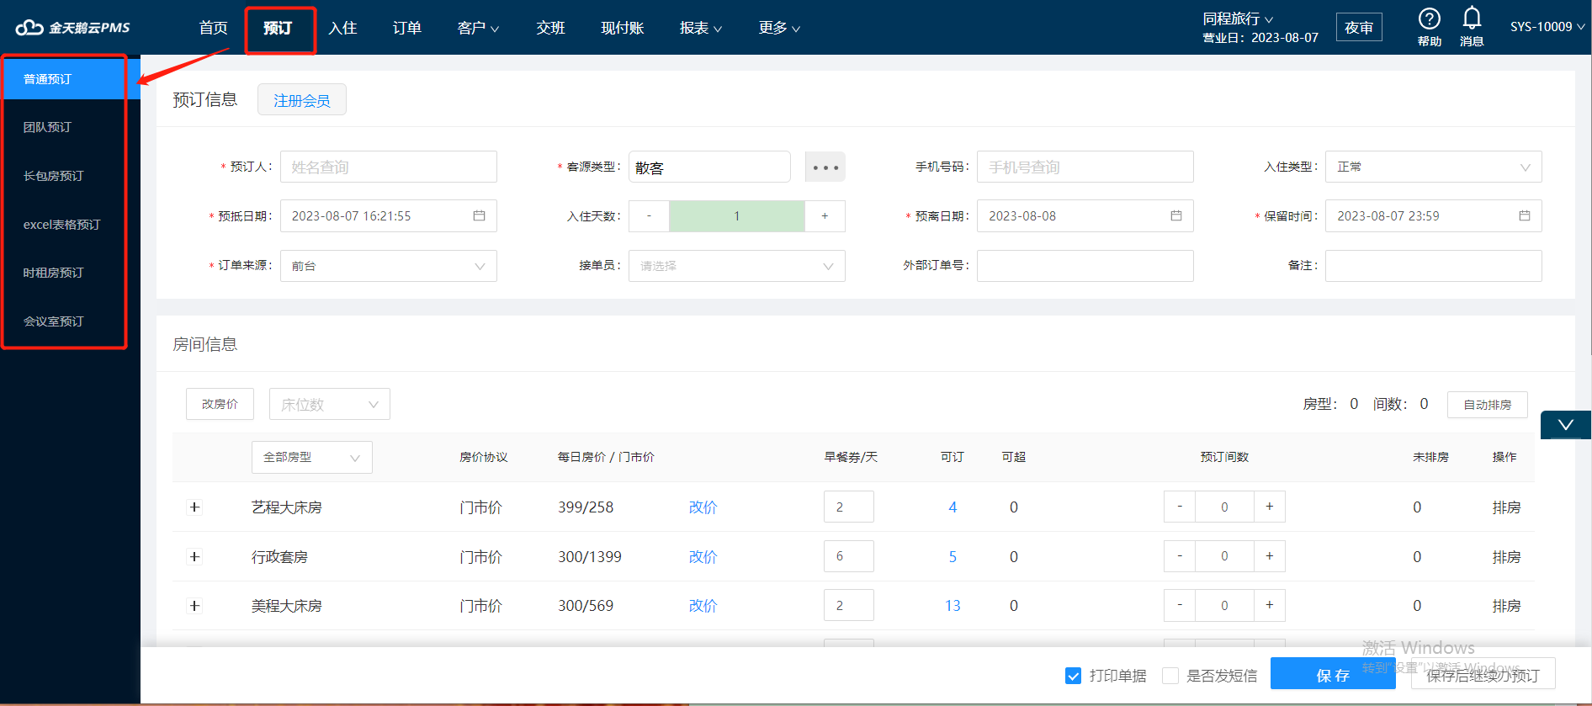Click the 注册会员 button
Screen dimensions: 1592x706
[302, 100]
